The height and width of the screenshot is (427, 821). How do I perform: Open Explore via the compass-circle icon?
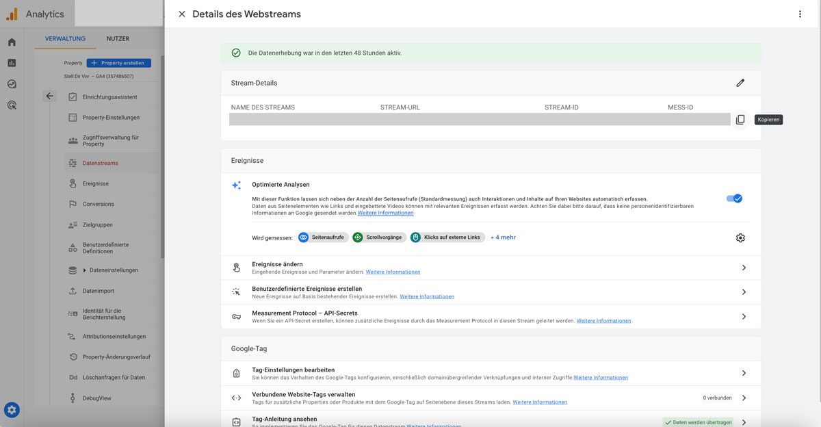pos(12,84)
